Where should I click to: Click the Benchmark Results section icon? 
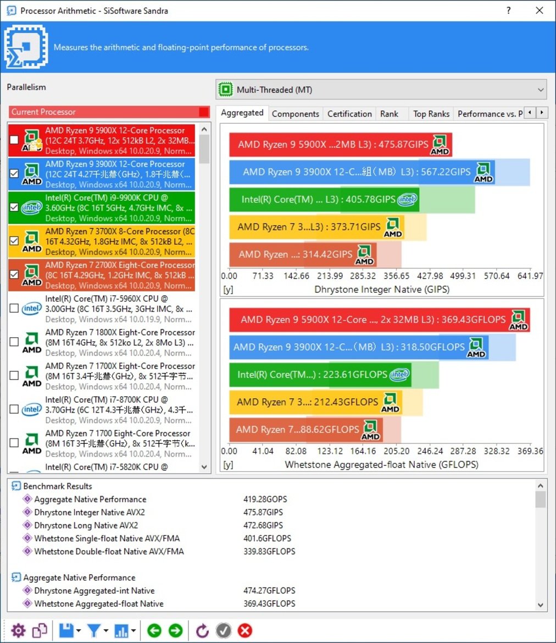click(x=16, y=486)
